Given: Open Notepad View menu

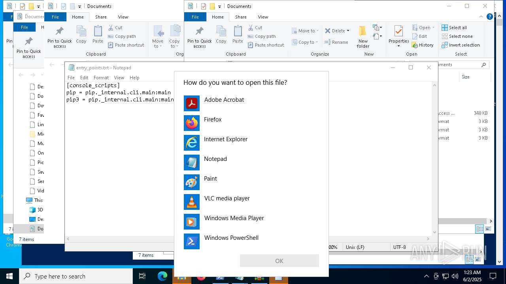Looking at the screenshot, I should tap(119, 78).
